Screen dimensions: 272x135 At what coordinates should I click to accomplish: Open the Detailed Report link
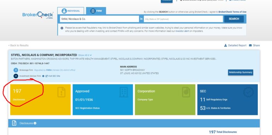[237, 45]
